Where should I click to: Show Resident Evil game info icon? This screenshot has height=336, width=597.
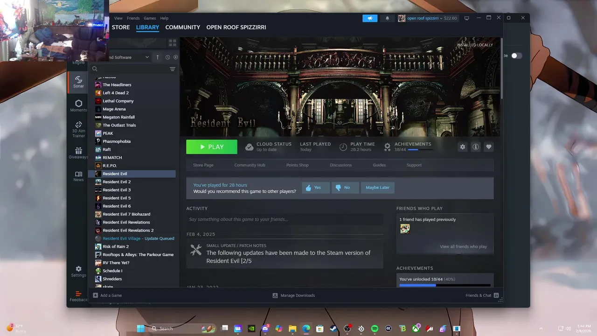[476, 147]
